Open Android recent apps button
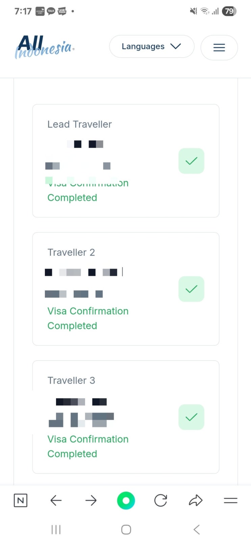 pos(56,529)
